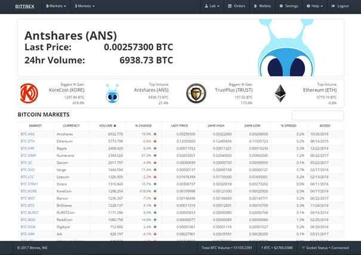Open the BTC-XRP market link

27,148
